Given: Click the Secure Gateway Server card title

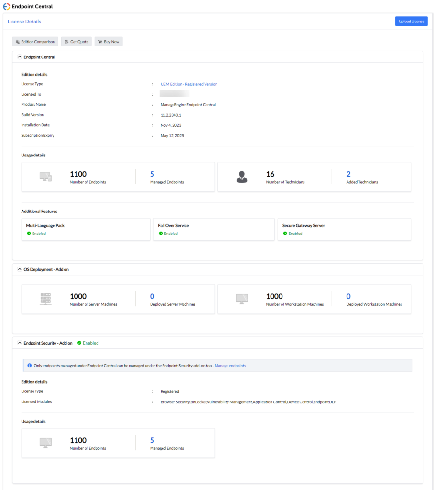Looking at the screenshot, I should 304,226.
